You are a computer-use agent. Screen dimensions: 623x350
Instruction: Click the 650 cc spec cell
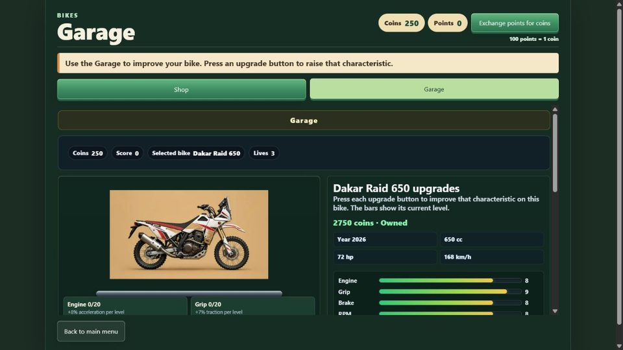pos(491,240)
